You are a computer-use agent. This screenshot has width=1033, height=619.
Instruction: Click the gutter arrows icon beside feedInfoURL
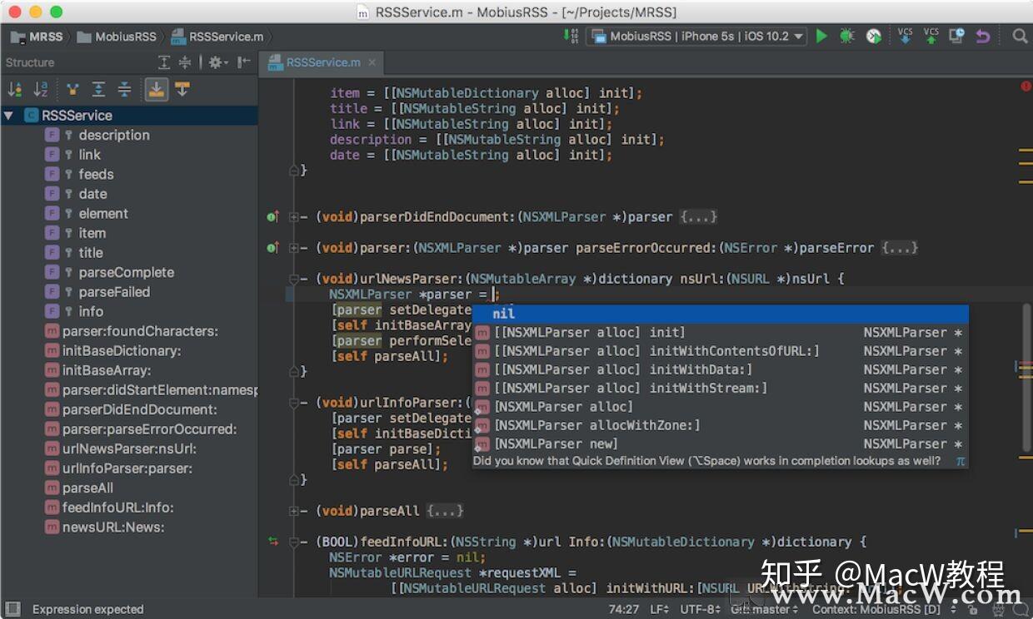[272, 542]
